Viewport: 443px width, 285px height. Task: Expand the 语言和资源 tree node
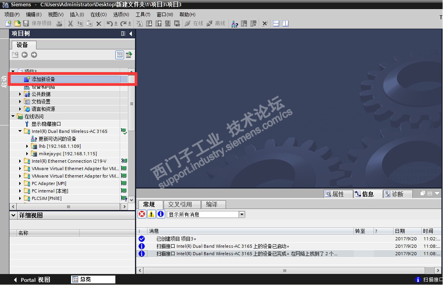20,109
